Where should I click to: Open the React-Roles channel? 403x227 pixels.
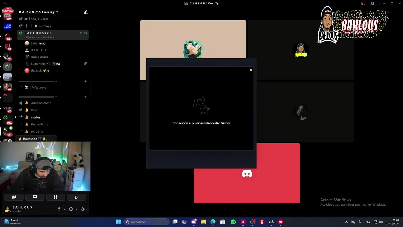click(53, 125)
